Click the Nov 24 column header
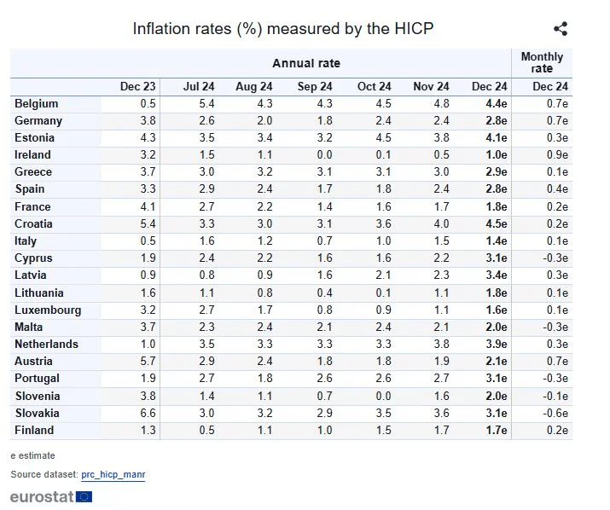The width and height of the screenshot is (610, 510). (x=431, y=87)
